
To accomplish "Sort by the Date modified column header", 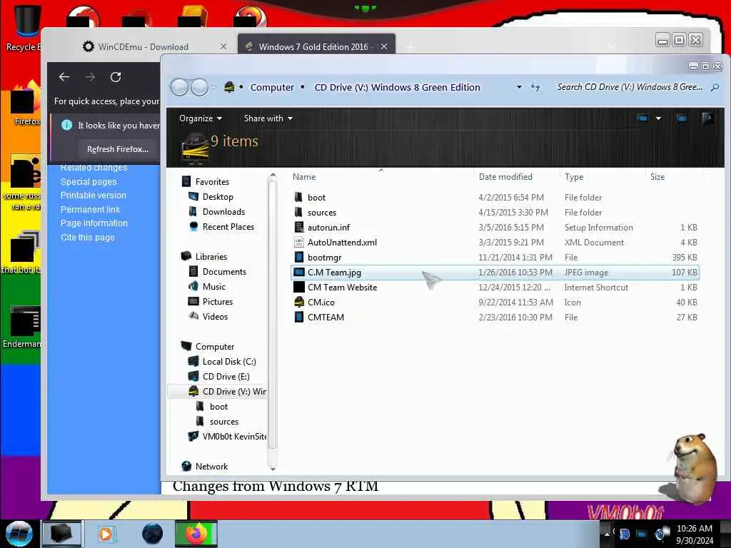I will coord(505,177).
